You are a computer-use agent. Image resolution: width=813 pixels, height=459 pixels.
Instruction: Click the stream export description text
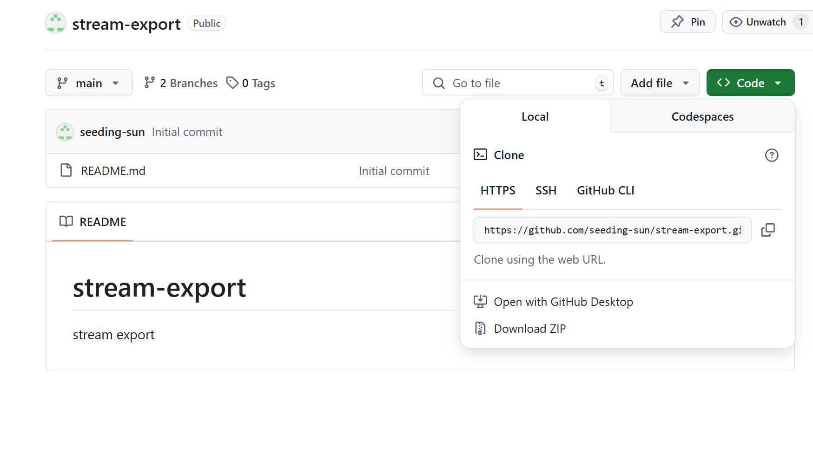coord(113,335)
